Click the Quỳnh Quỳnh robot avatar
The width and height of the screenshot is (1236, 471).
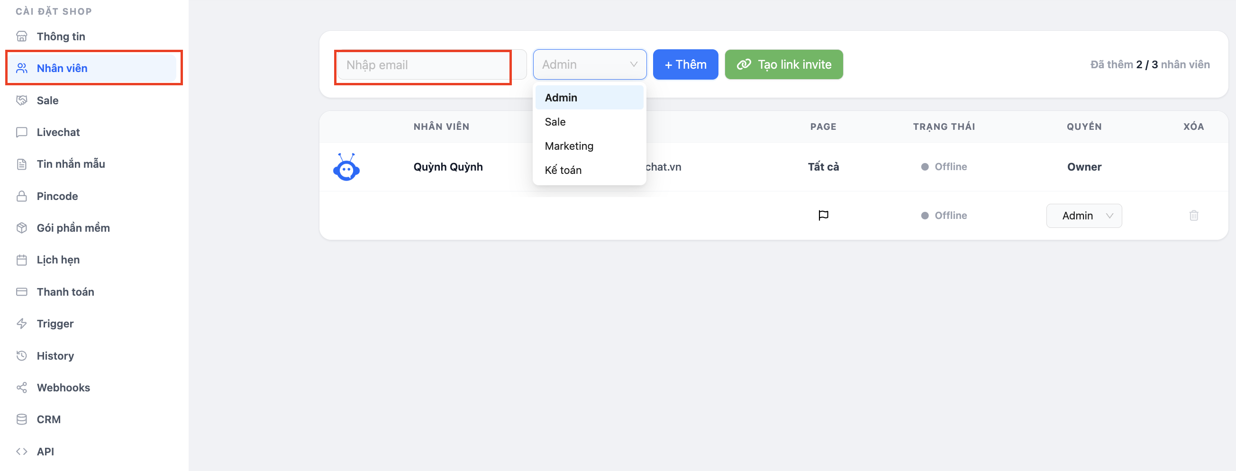coord(346,167)
